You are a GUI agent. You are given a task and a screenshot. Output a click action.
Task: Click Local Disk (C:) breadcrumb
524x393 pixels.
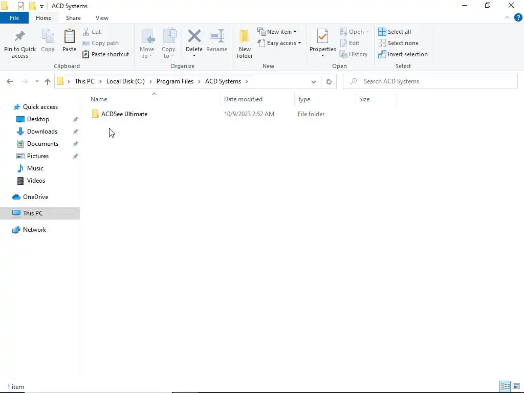pyautogui.click(x=126, y=81)
